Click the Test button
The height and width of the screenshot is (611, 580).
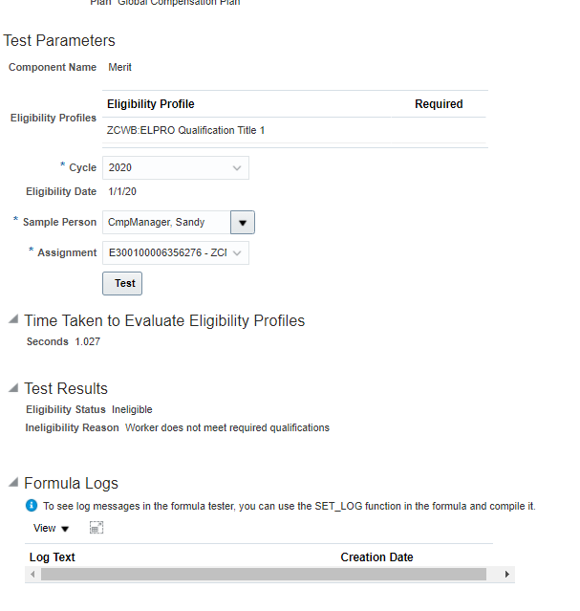click(x=124, y=284)
